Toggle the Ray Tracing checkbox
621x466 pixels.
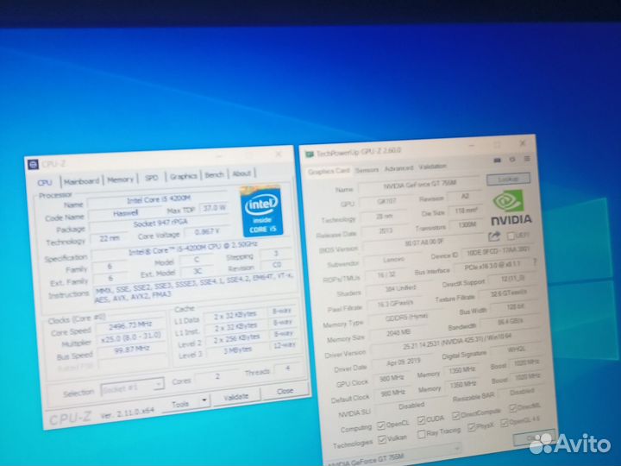(422, 434)
